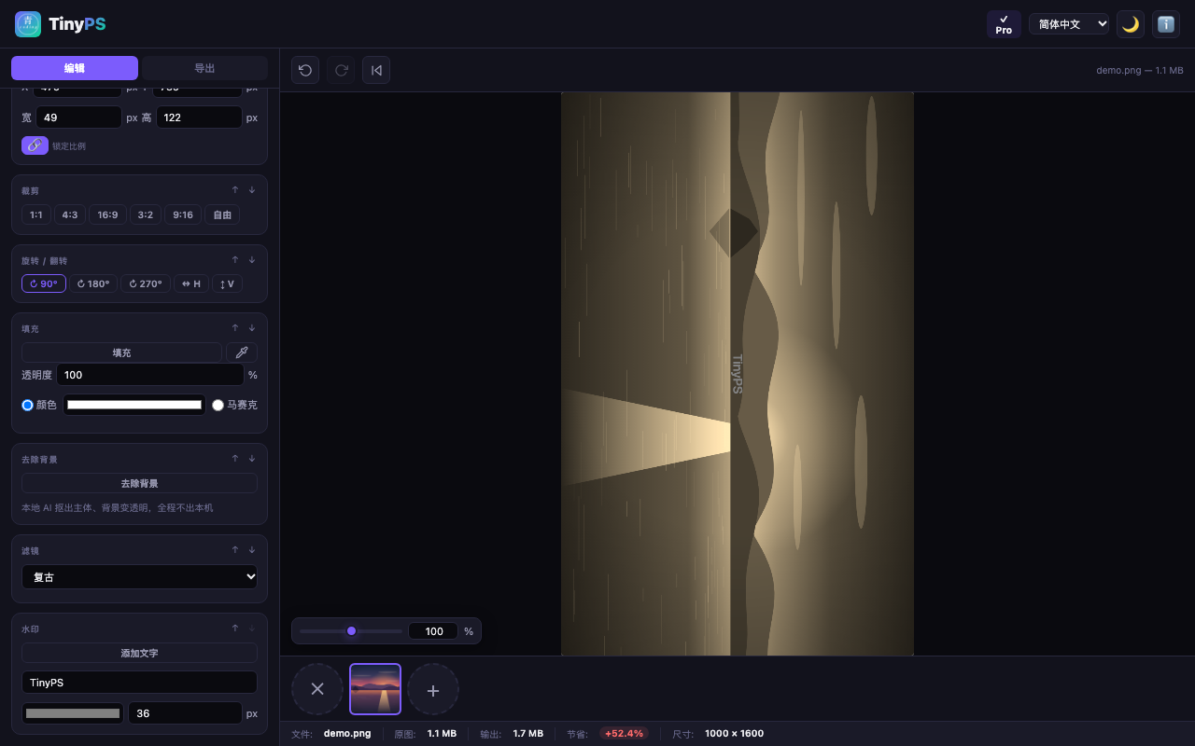This screenshot has width=1195, height=746.
Task: Move the 裁剪 section up
Action: pos(235,190)
